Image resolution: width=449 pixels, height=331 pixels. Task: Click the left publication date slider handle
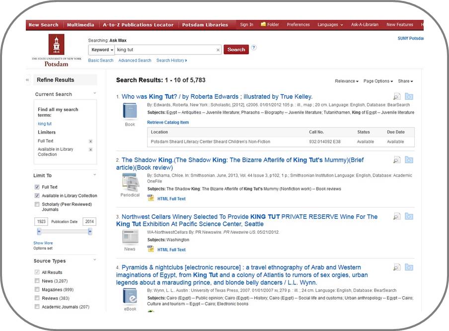click(x=39, y=231)
